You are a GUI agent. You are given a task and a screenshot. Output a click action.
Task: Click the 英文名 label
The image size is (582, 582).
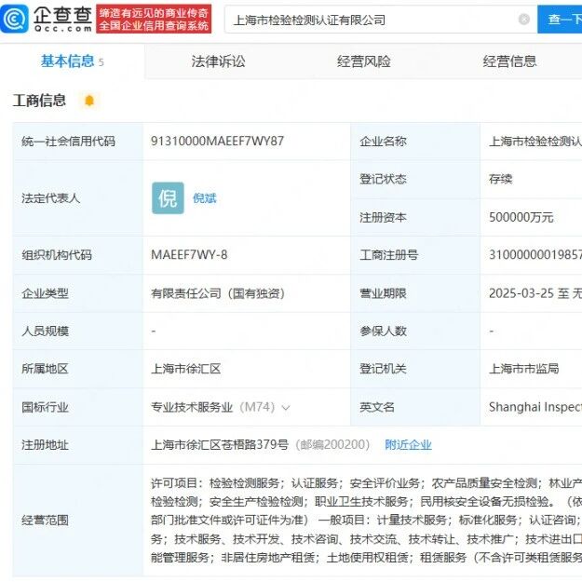click(377, 408)
